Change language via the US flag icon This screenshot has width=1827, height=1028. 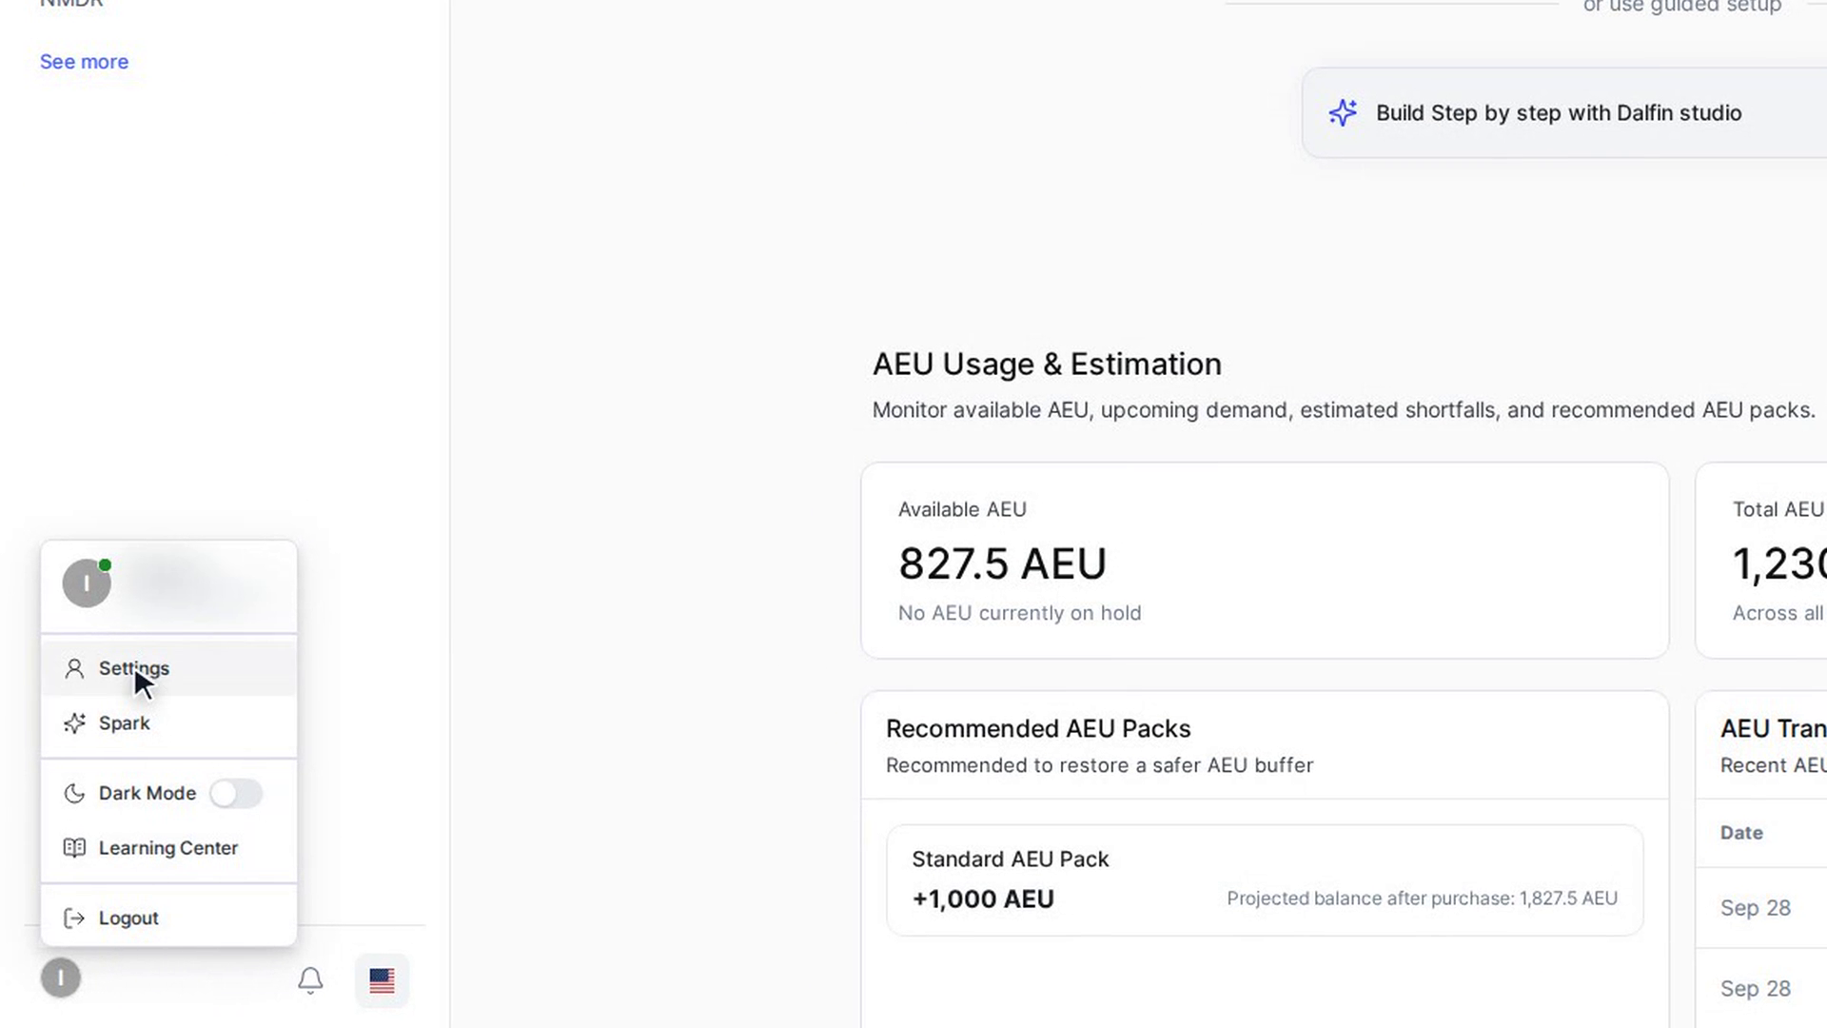[382, 980]
